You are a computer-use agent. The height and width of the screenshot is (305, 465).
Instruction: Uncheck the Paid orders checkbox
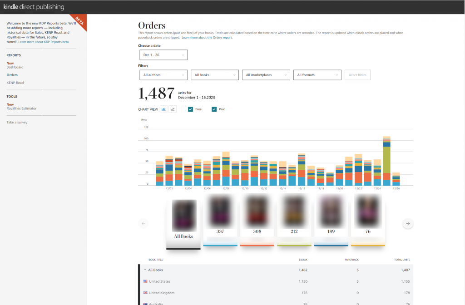pos(214,109)
